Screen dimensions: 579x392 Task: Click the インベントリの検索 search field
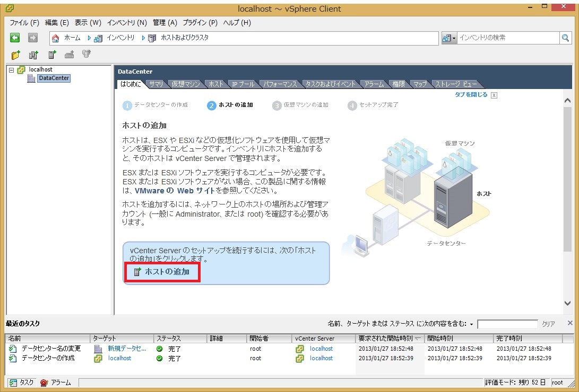point(508,38)
